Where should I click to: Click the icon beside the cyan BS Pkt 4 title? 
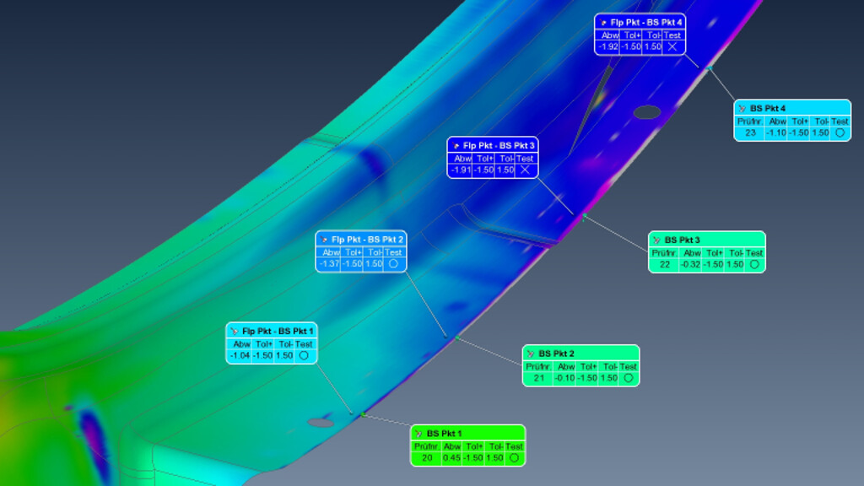point(742,108)
